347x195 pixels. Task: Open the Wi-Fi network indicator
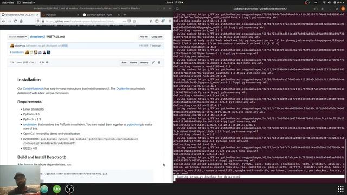pos(324,2)
